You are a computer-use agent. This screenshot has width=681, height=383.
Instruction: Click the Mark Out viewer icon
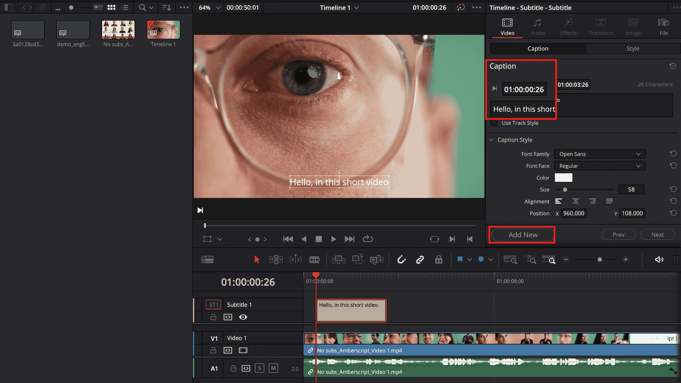pyautogui.click(x=470, y=239)
